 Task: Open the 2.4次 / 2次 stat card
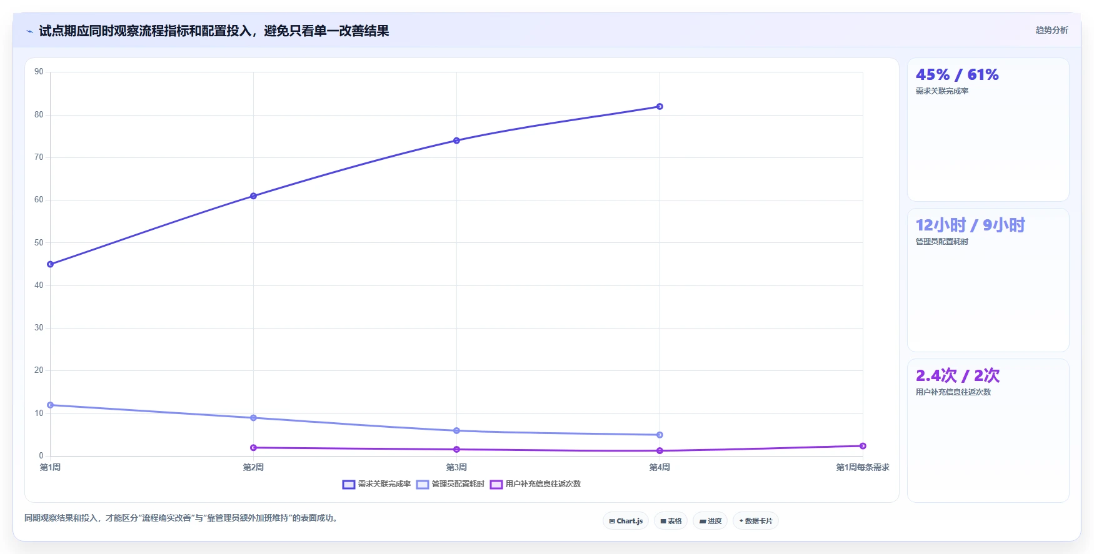point(988,431)
